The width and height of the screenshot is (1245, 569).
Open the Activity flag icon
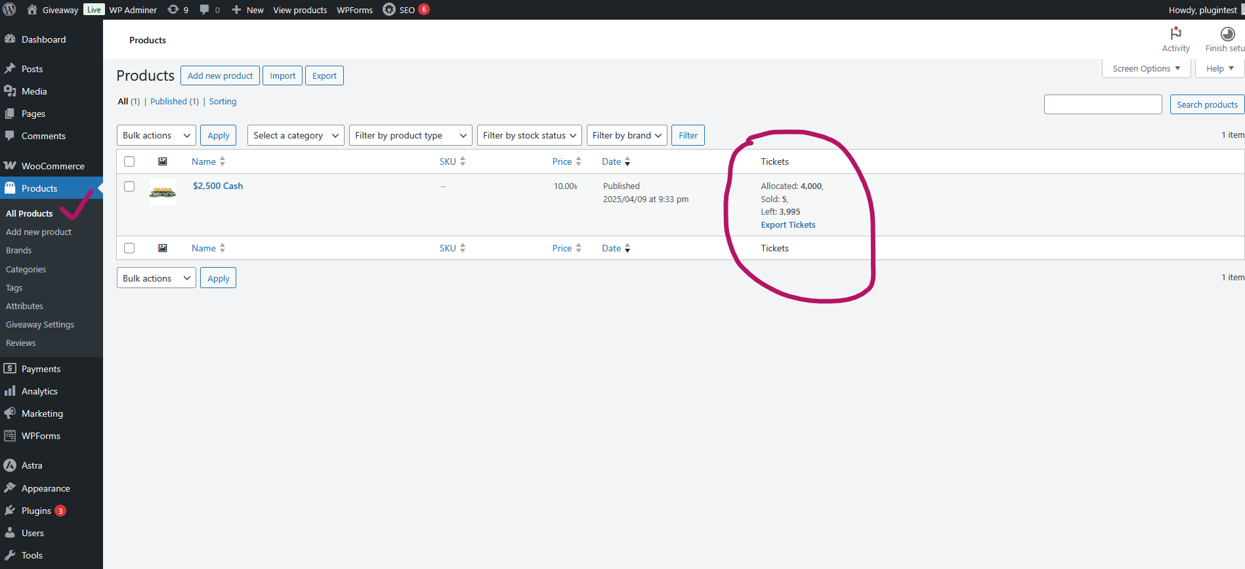[x=1175, y=33]
